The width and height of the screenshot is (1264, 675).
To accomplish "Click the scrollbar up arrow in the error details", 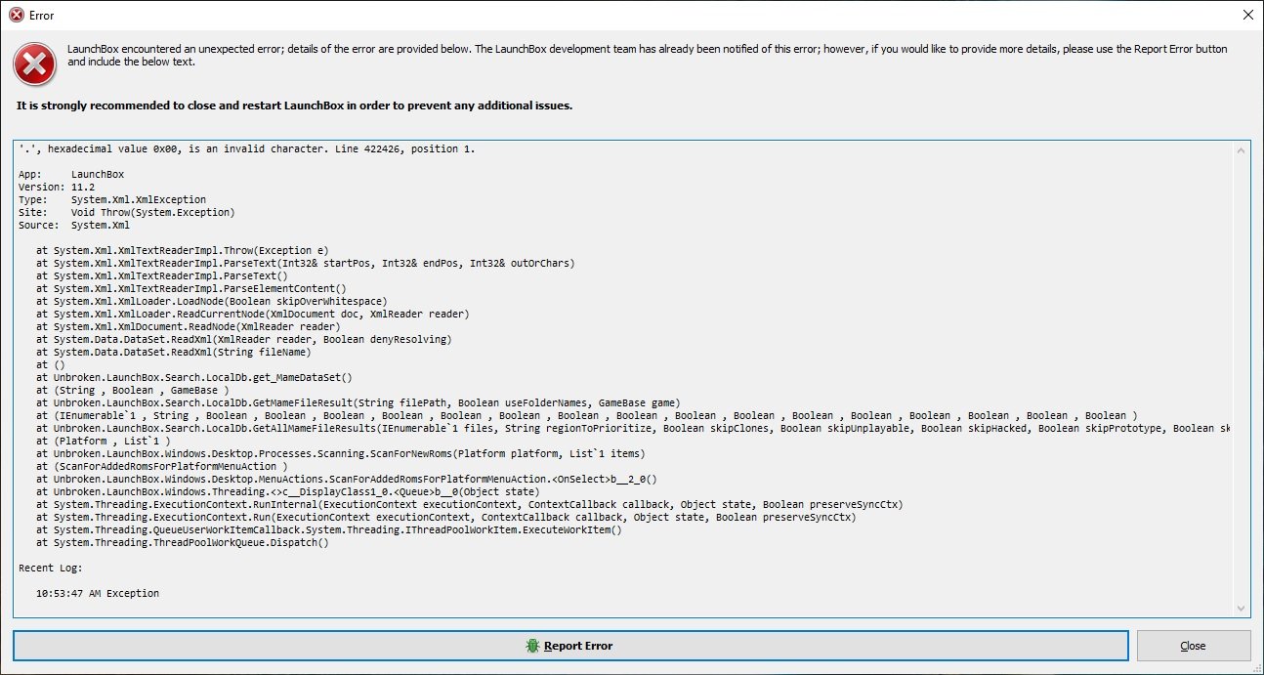I will pos(1242,149).
